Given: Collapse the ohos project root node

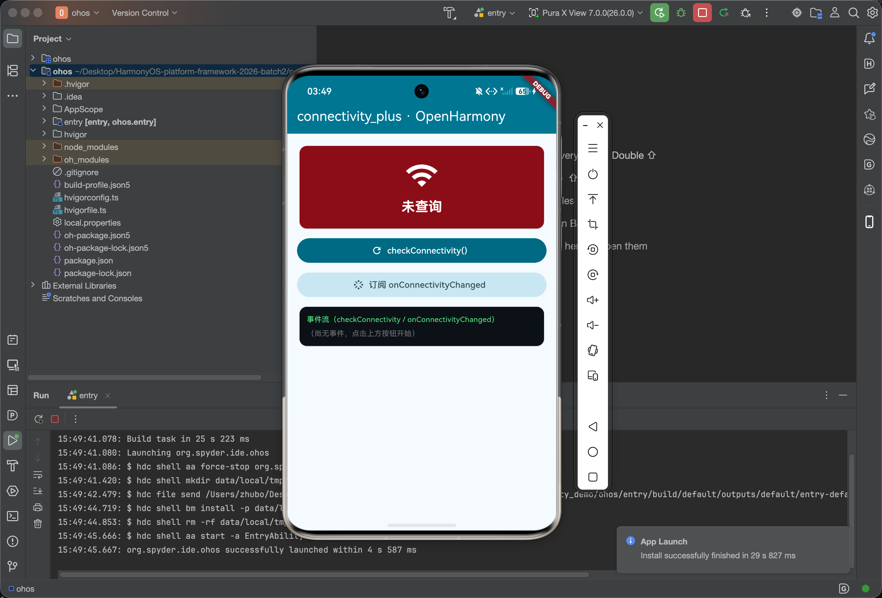Looking at the screenshot, I should click(33, 71).
